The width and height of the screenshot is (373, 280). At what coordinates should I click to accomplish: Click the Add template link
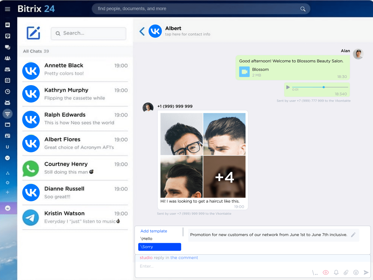154,231
